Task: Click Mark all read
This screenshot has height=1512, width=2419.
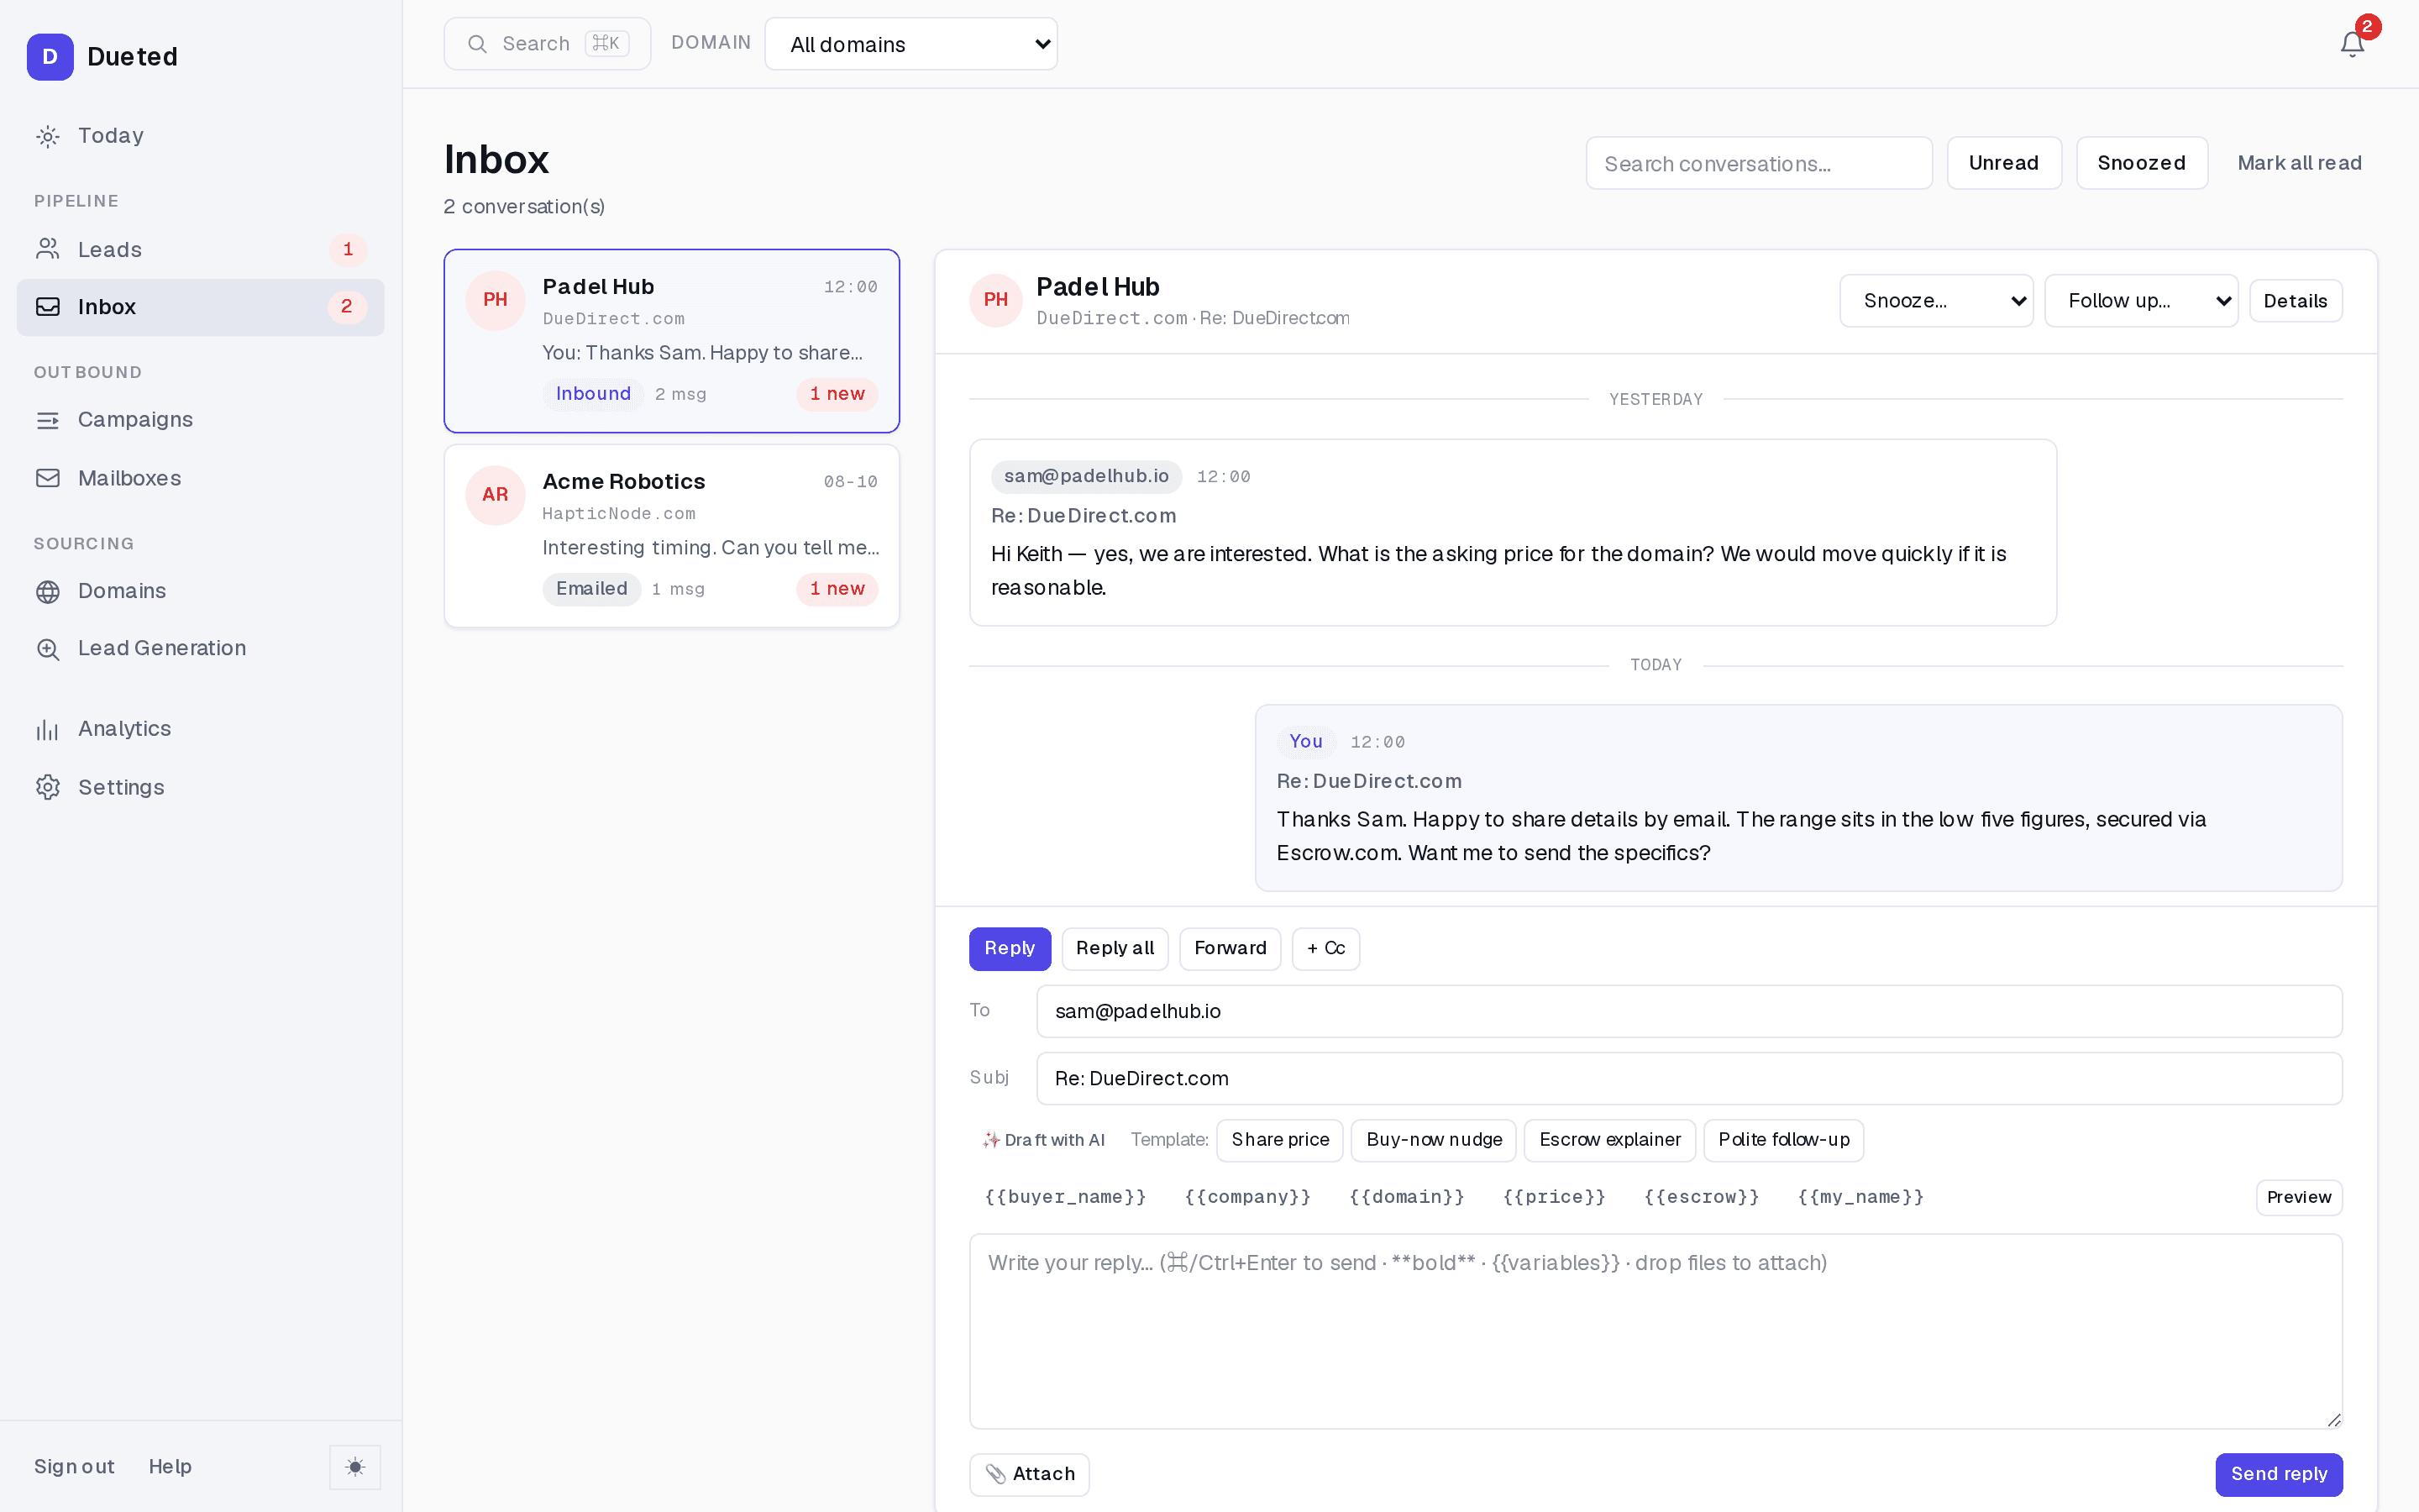Action: point(2299,163)
